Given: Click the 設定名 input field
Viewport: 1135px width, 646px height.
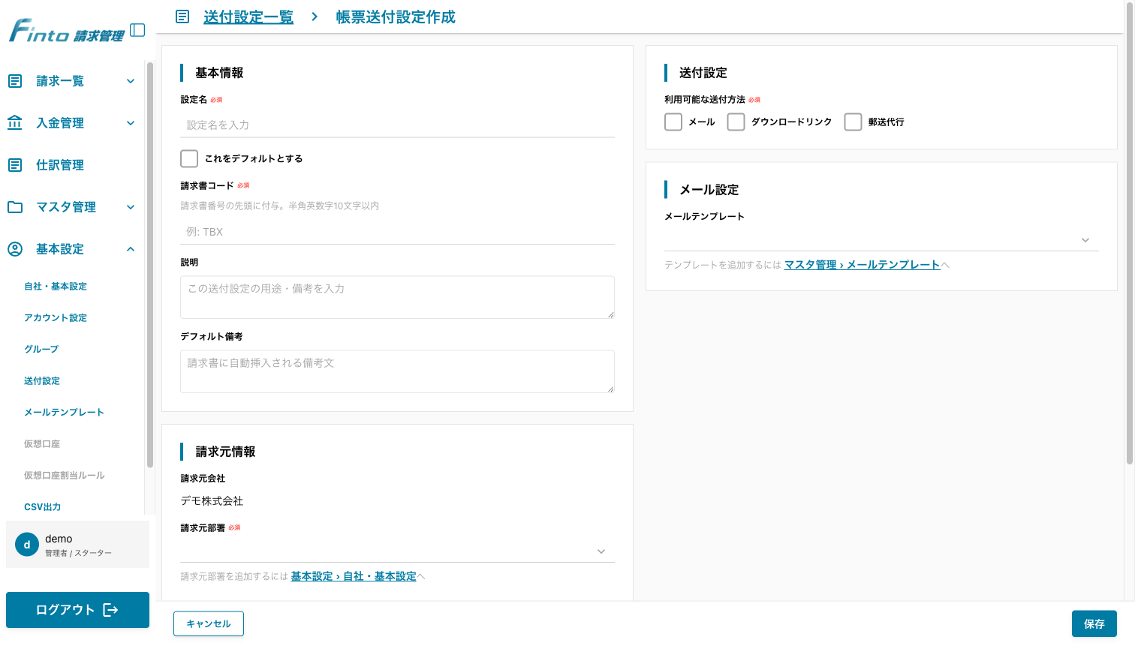Looking at the screenshot, I should 397,125.
